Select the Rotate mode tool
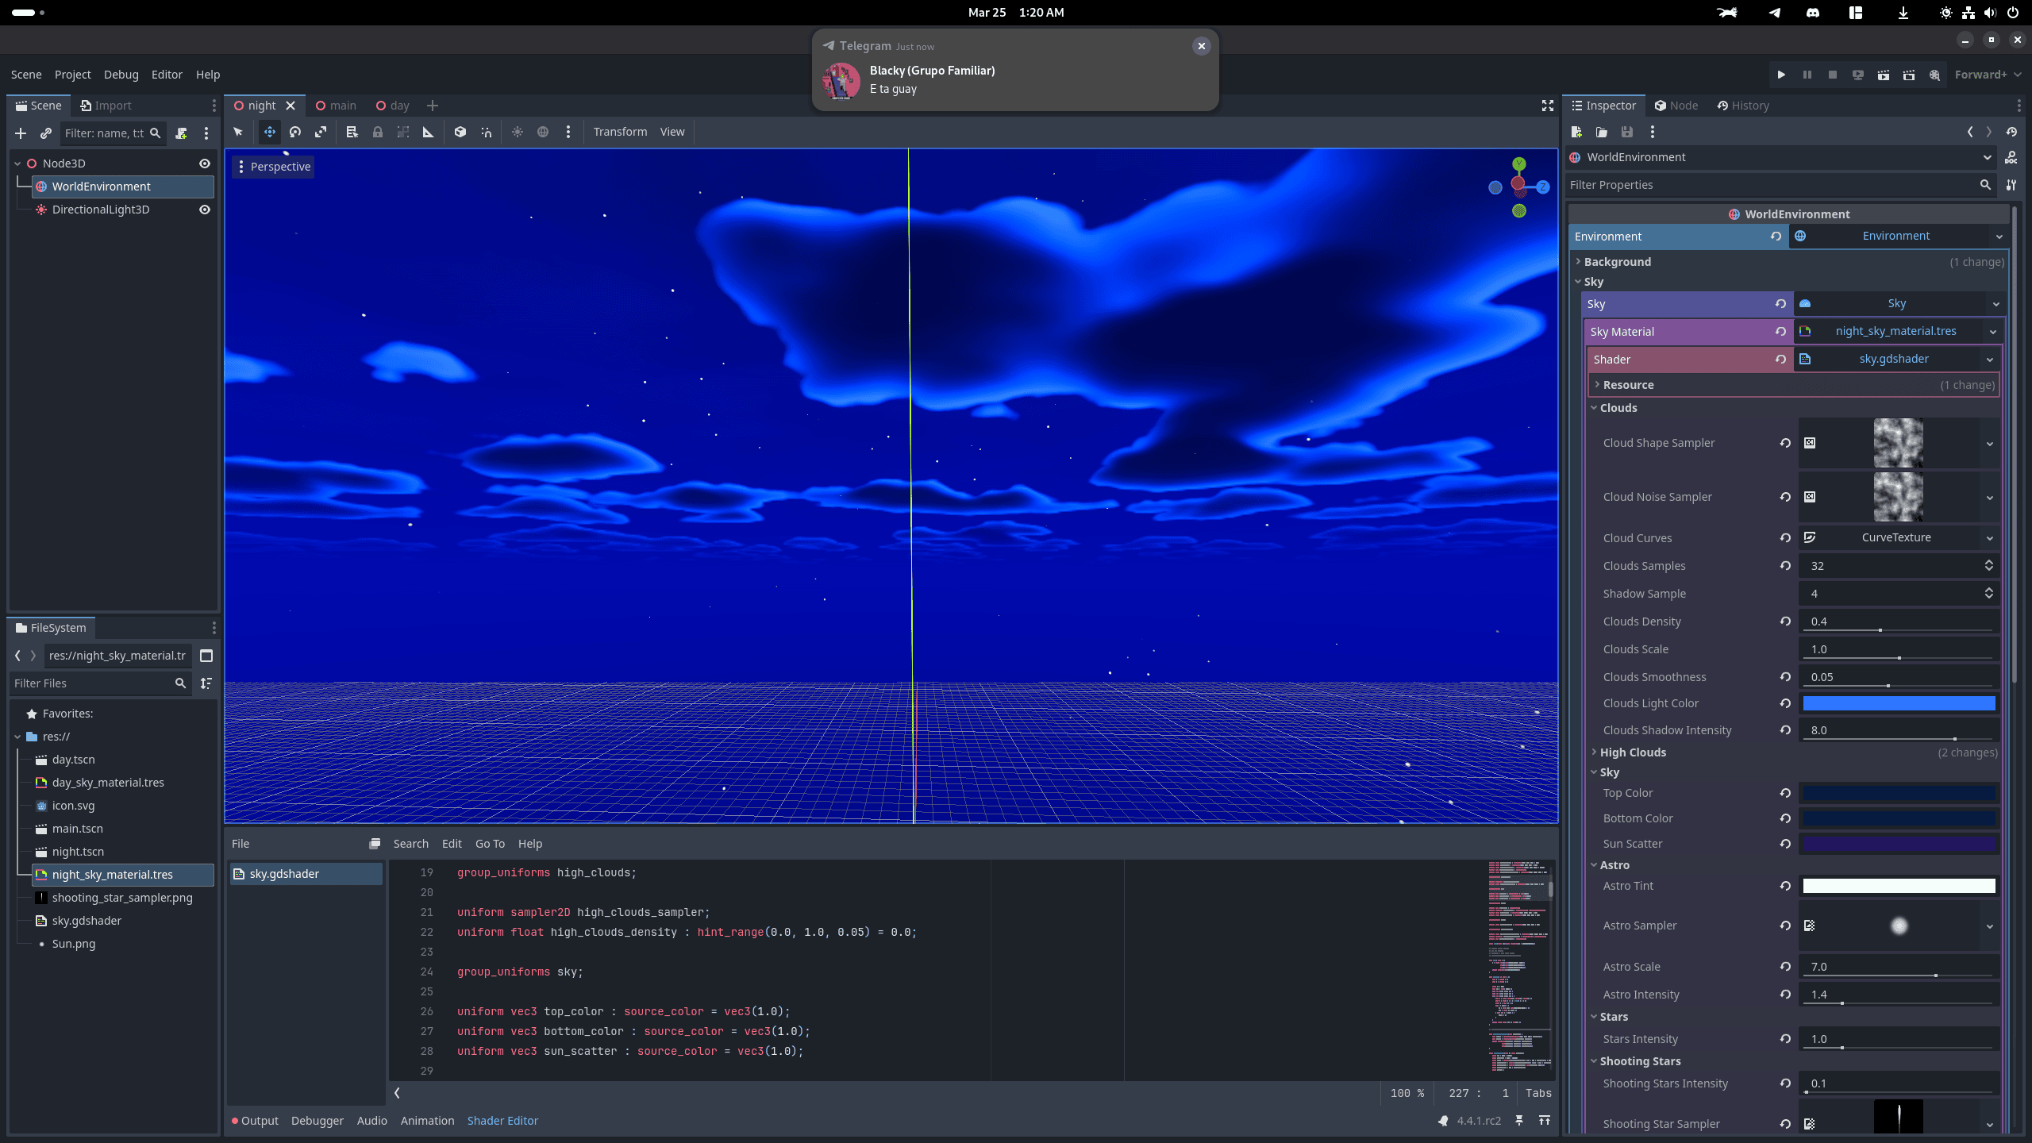This screenshot has width=2032, height=1143. [295, 132]
